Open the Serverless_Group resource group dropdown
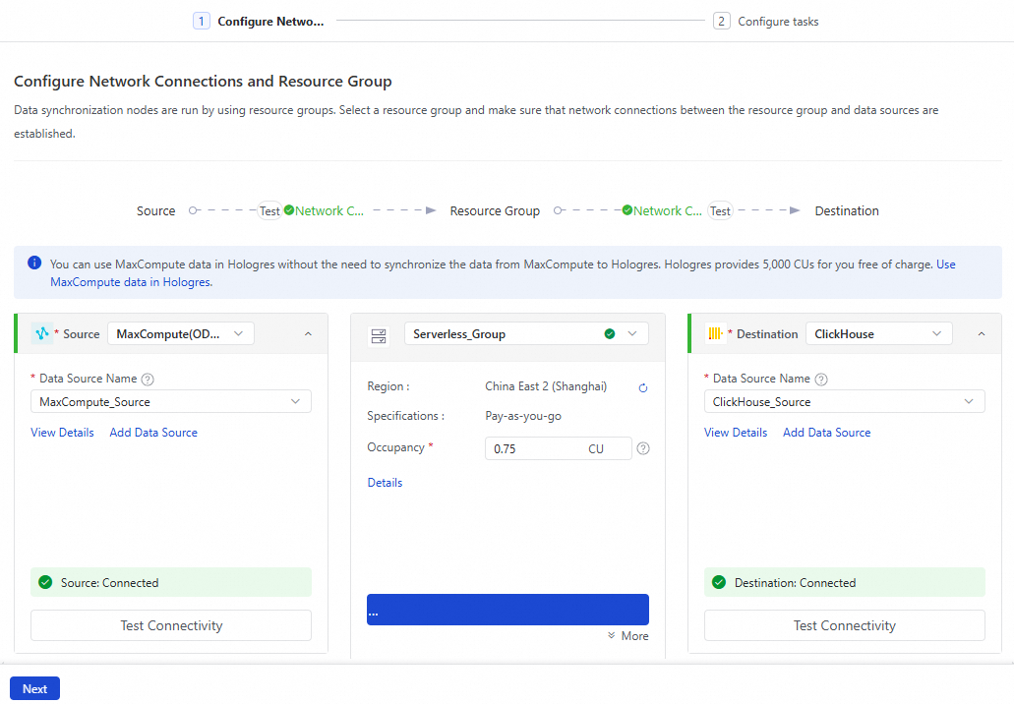This screenshot has width=1014, height=704. coord(526,333)
